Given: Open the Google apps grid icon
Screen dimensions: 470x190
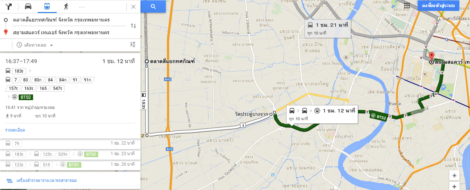Looking at the screenshot, I should click(407, 6).
